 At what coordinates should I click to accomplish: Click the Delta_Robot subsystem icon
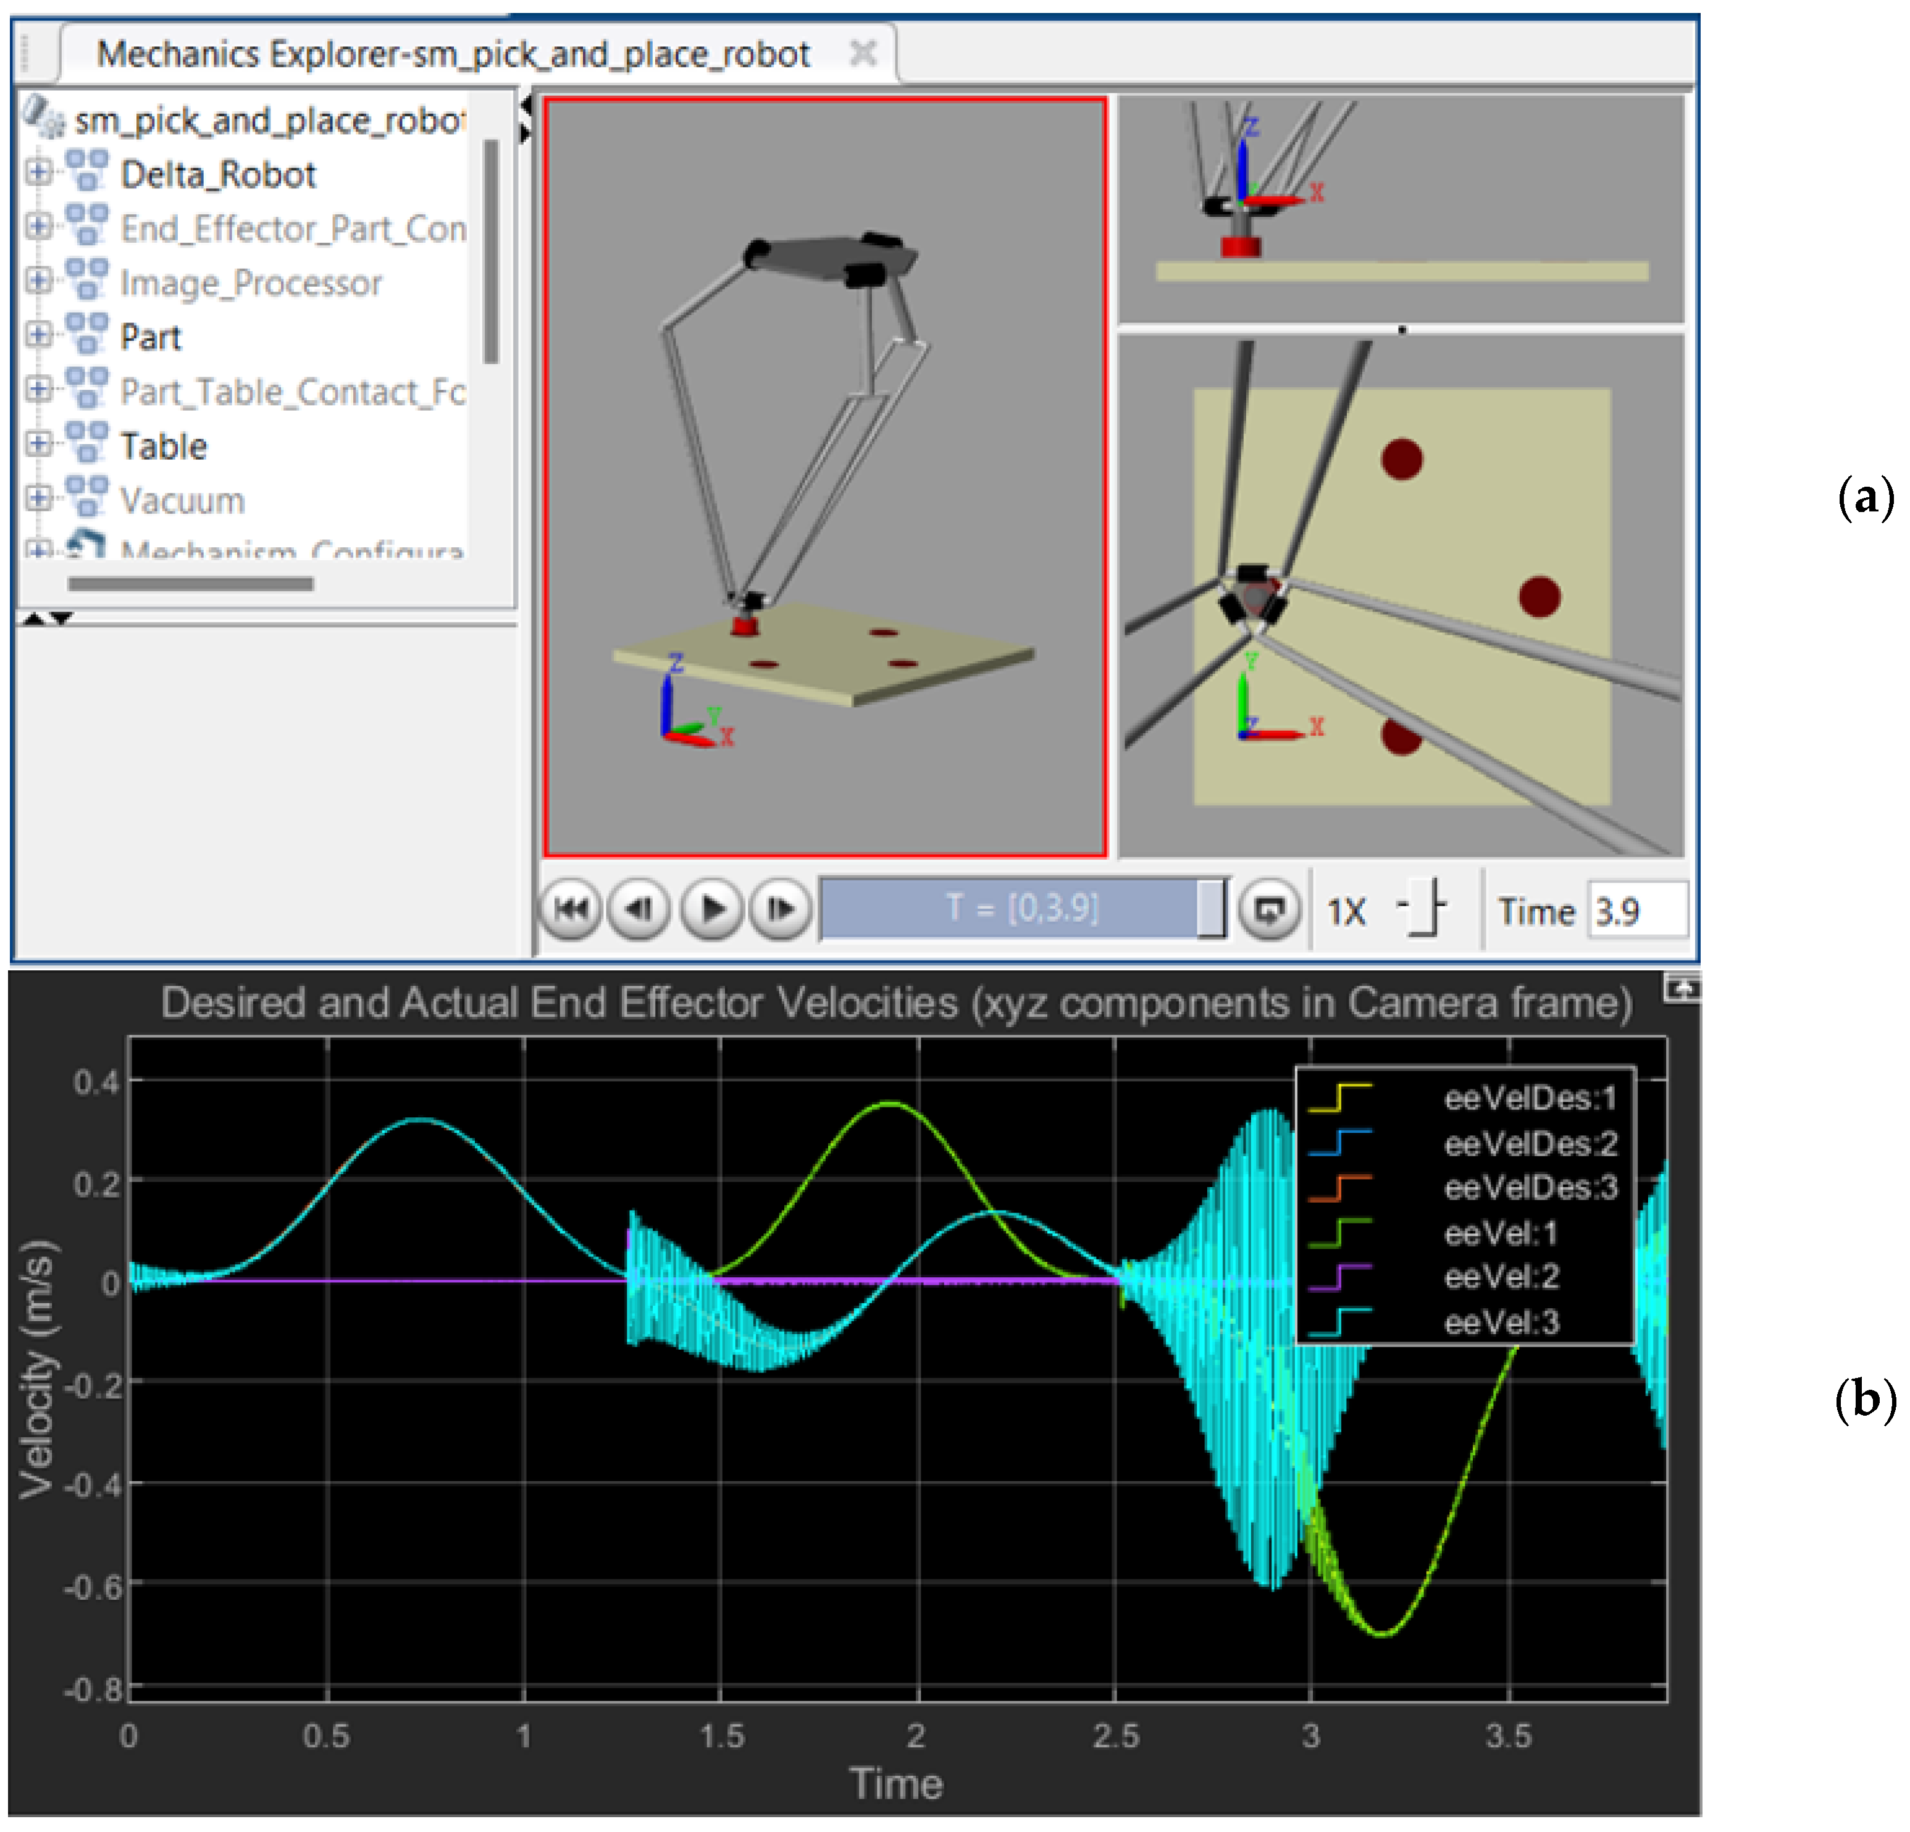point(86,172)
